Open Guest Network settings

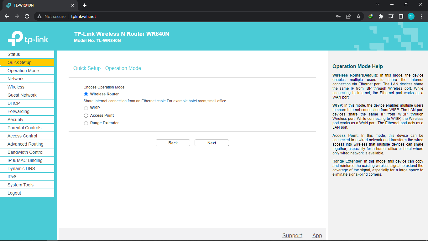27,95
